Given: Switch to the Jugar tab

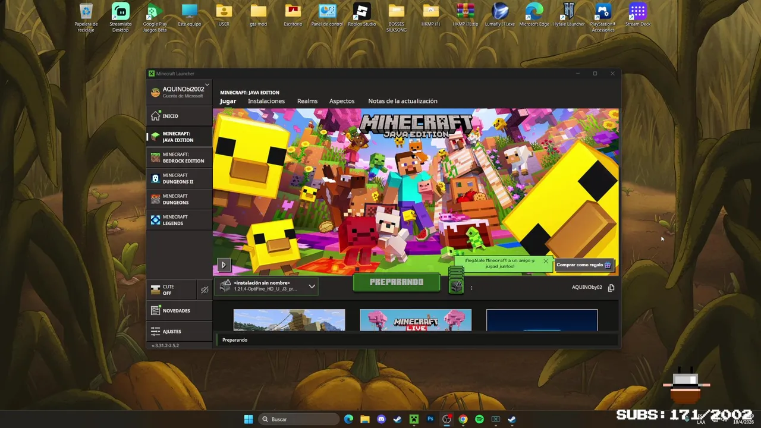Looking at the screenshot, I should coord(228,101).
